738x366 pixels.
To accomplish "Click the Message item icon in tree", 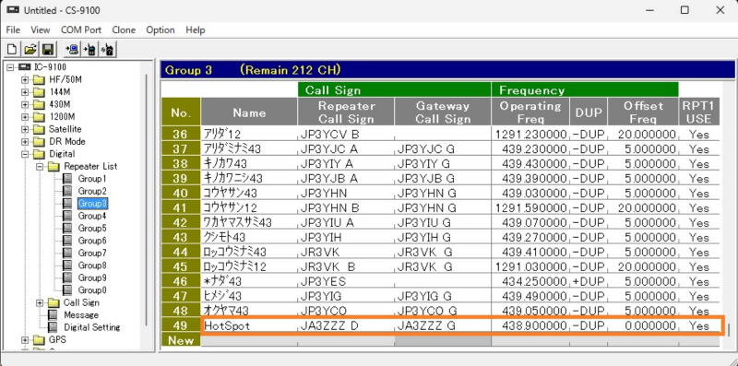I will pos(54,314).
